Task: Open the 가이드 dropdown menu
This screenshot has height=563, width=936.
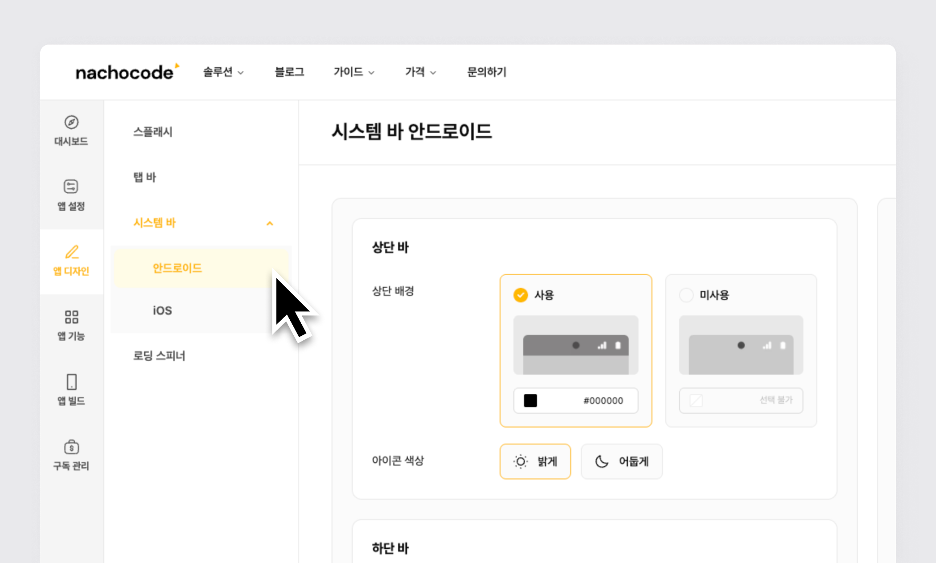Action: 353,72
